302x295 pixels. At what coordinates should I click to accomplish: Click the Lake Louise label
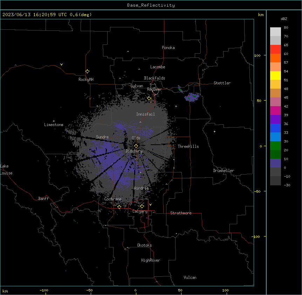pyautogui.click(x=6, y=170)
